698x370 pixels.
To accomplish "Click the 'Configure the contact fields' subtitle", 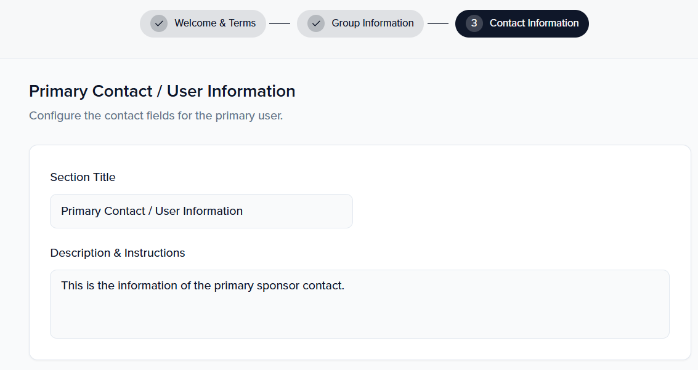I will tap(156, 116).
